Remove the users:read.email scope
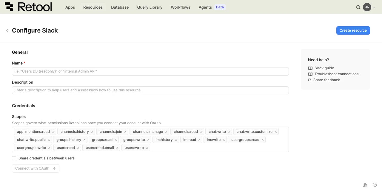The image size is (382, 189). pos(117,148)
